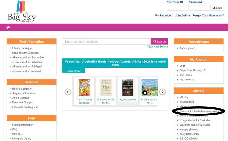Open the FAQ link
The image size is (228, 141).
(15, 129)
